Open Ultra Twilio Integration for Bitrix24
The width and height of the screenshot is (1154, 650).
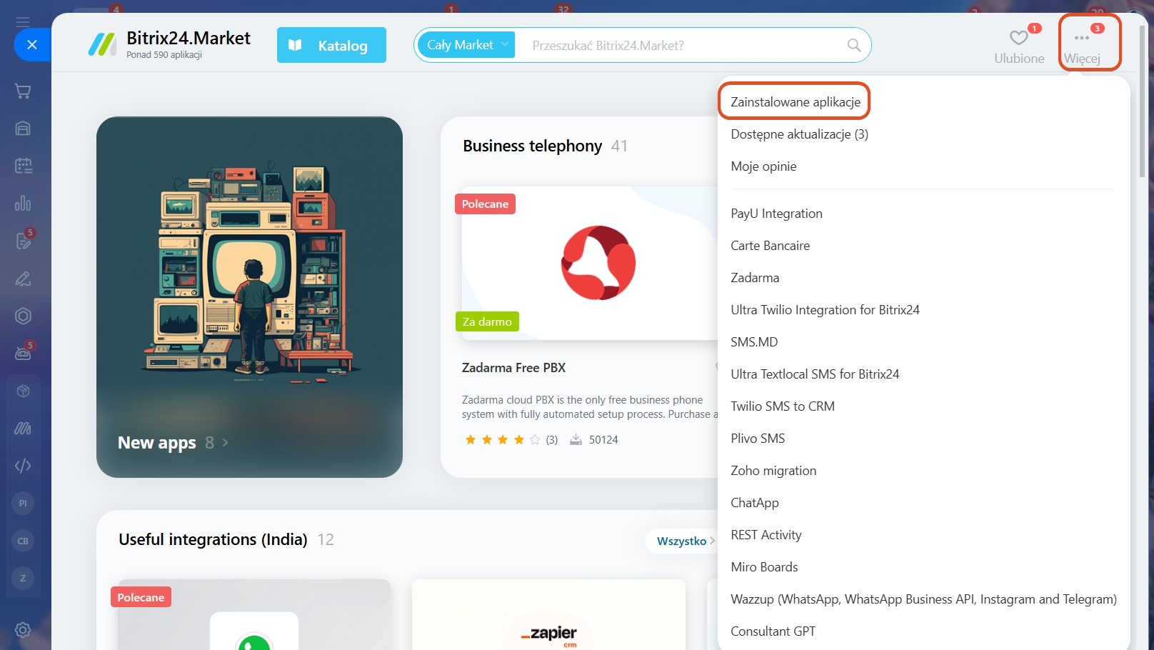[825, 309]
